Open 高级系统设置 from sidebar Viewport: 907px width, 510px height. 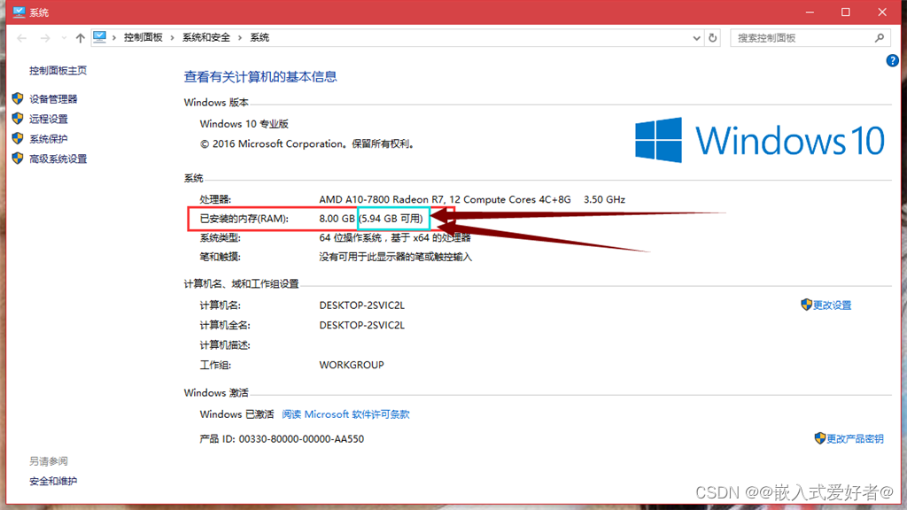coord(58,159)
